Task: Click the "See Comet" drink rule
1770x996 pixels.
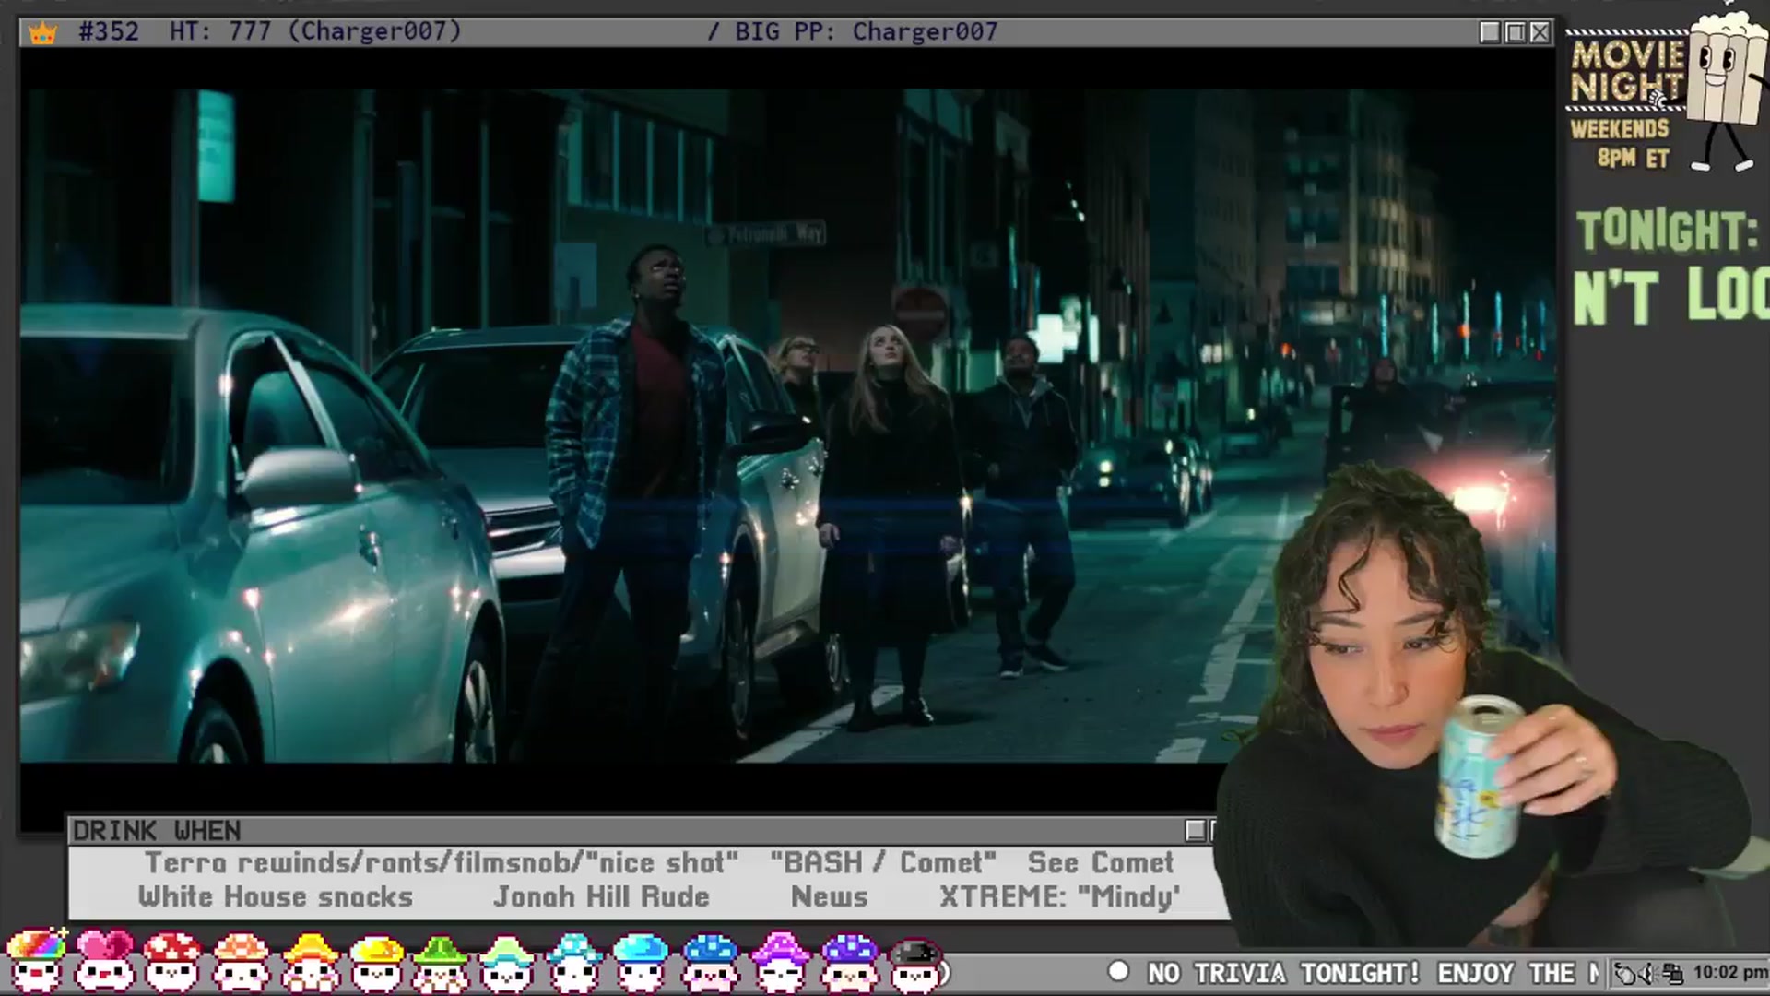Action: [1101, 863]
